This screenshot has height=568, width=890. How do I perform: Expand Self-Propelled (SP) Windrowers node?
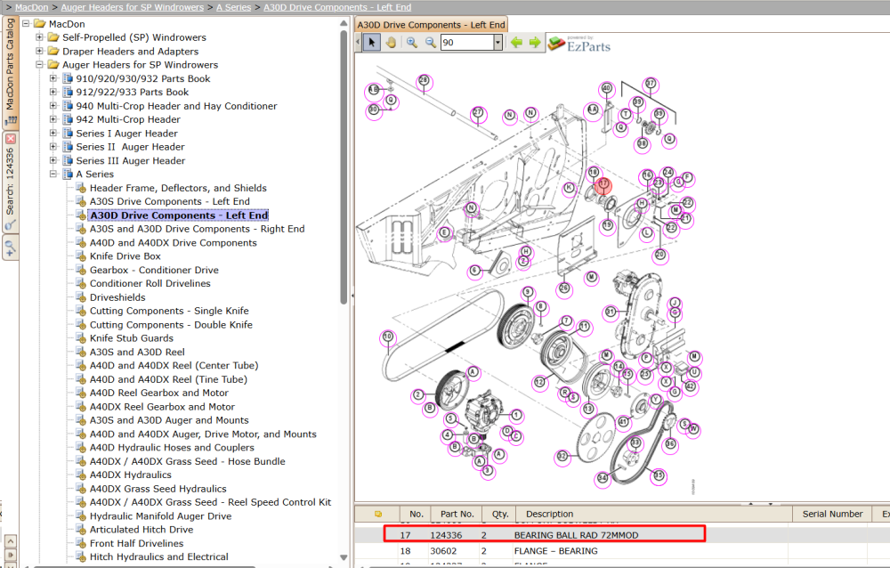(x=39, y=37)
